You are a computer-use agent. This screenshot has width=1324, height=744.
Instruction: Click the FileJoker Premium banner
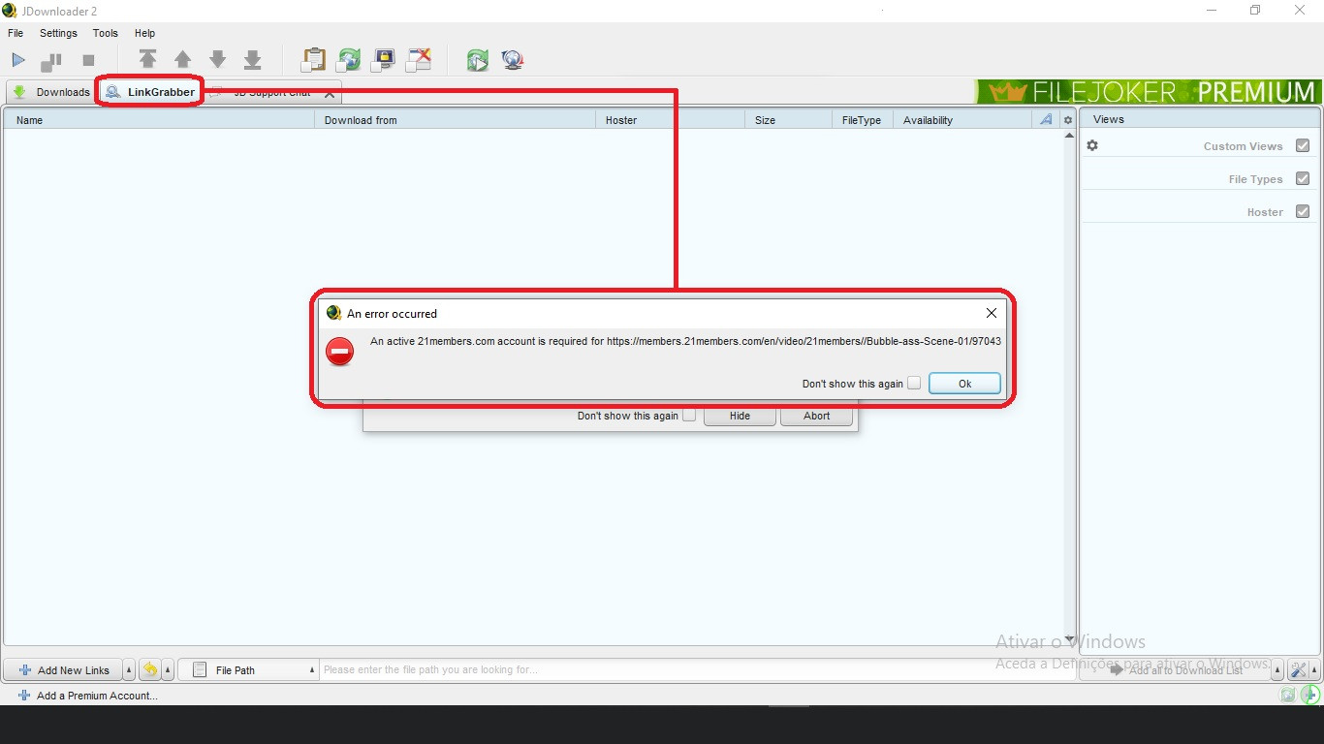pos(1148,92)
